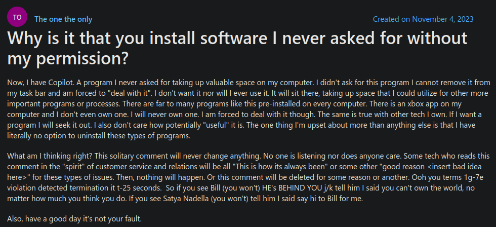The width and height of the screenshot is (496, 227).
Task: Click the words xbox app in the post
Action: coord(423,104)
